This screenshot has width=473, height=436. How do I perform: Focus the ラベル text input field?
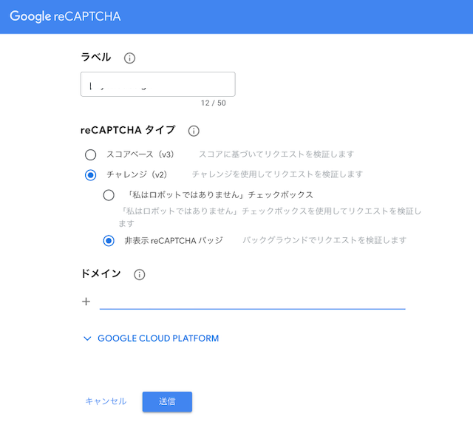157,84
